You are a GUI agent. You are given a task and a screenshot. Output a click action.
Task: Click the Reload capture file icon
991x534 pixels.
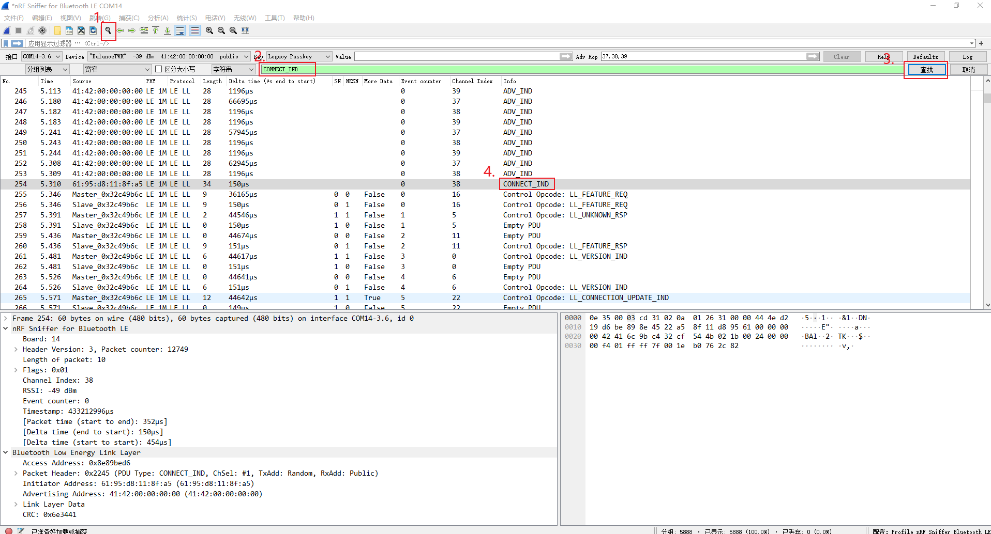point(93,30)
